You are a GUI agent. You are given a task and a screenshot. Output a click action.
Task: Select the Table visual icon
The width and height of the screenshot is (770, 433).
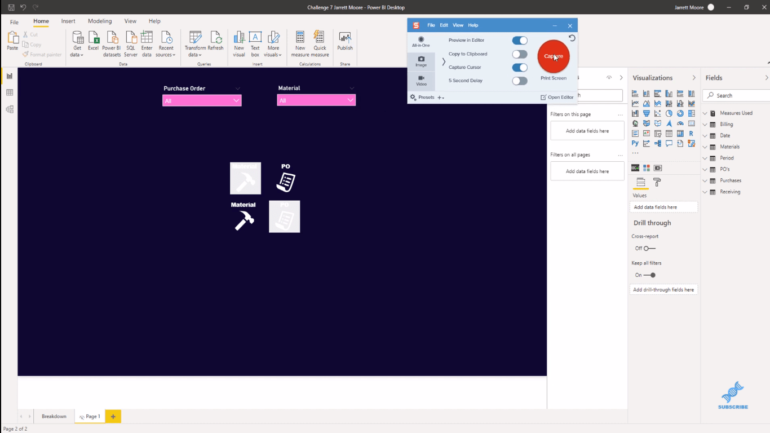669,134
